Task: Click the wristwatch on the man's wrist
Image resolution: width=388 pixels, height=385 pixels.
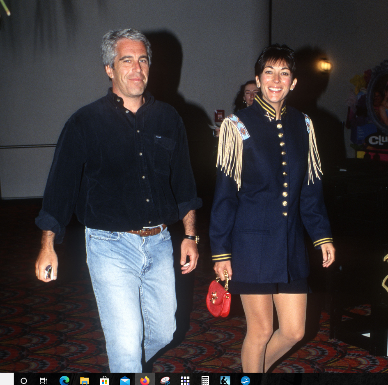Action: [192, 238]
